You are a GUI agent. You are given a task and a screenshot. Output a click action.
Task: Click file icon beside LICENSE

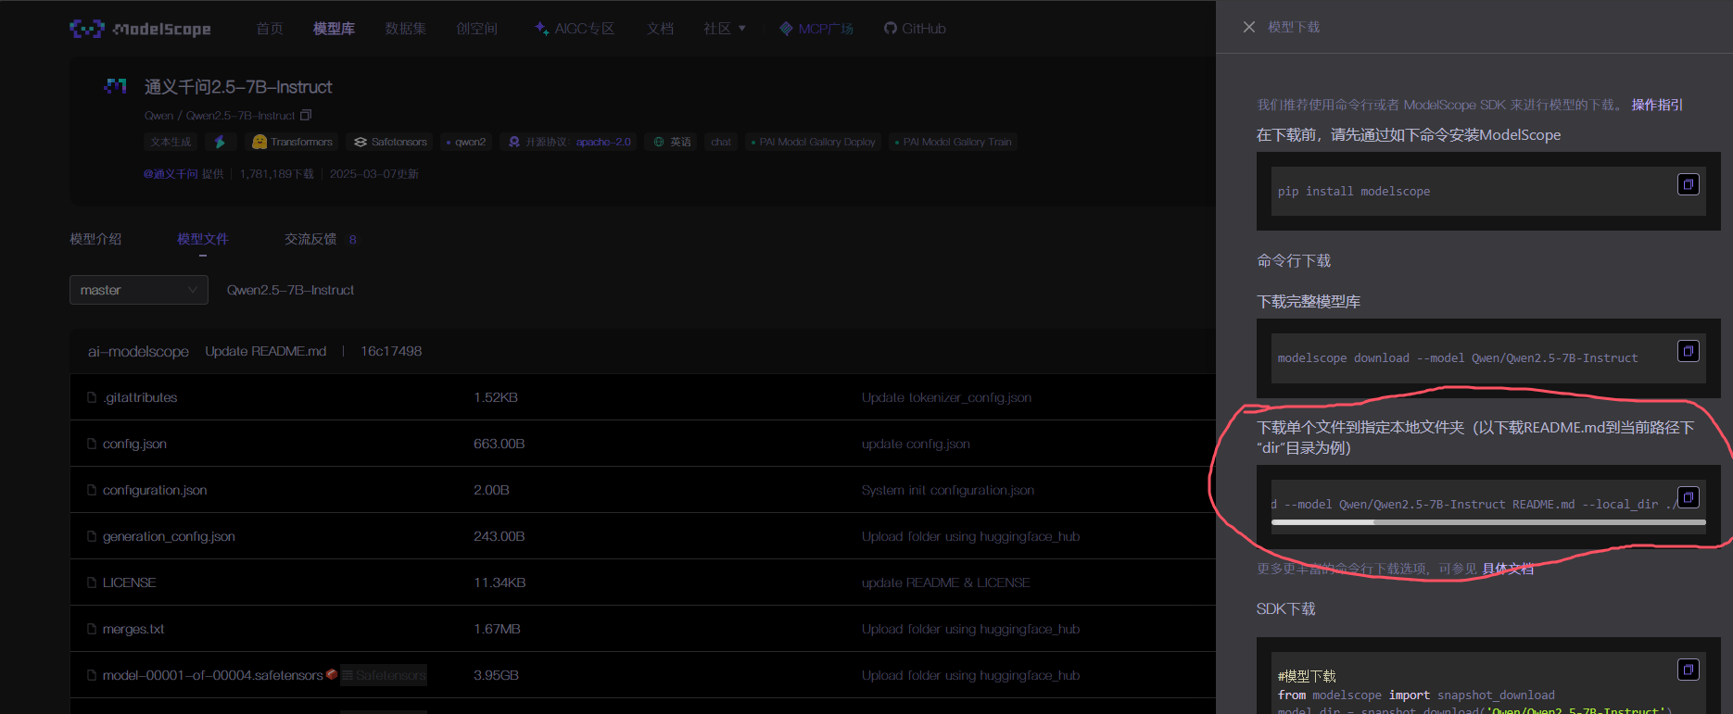point(92,582)
